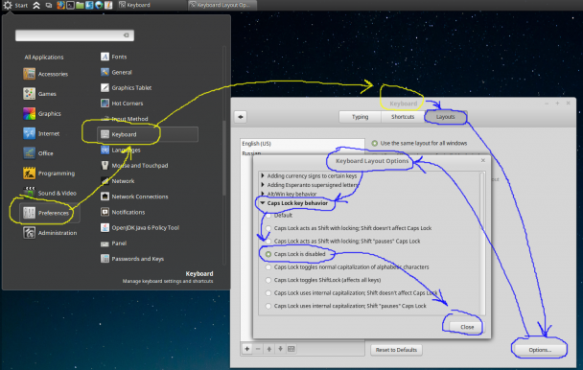Switch to the Typing tab
Screen dimensions: 583x370
360,117
